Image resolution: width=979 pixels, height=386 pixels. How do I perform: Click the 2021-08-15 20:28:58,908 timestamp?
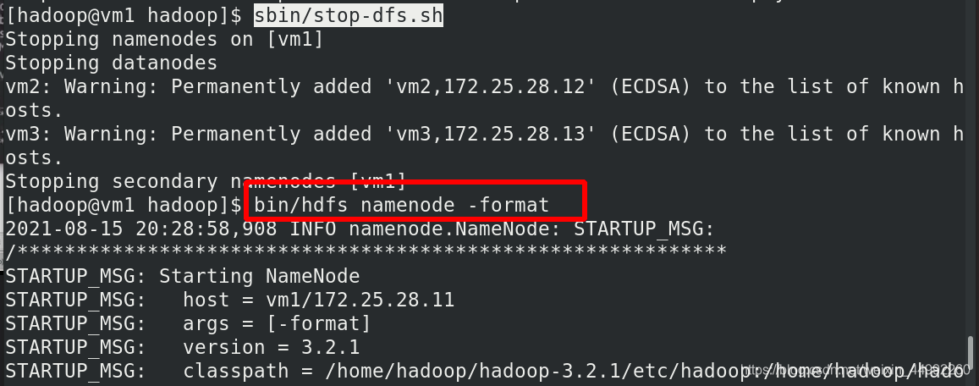point(141,229)
